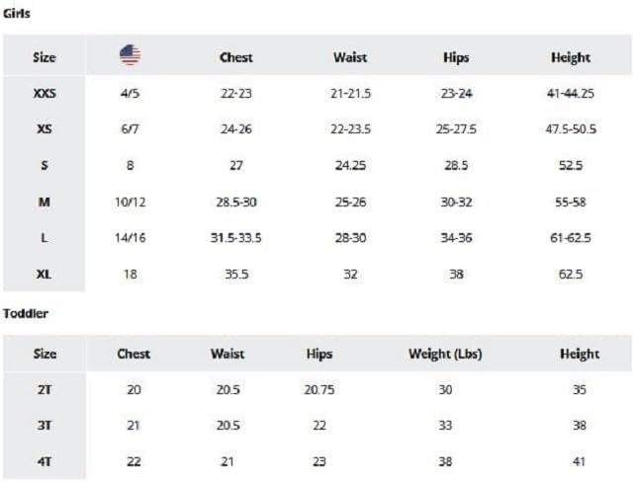Click the XL size row label
Image resolution: width=635 pixels, height=482 pixels.
(45, 275)
